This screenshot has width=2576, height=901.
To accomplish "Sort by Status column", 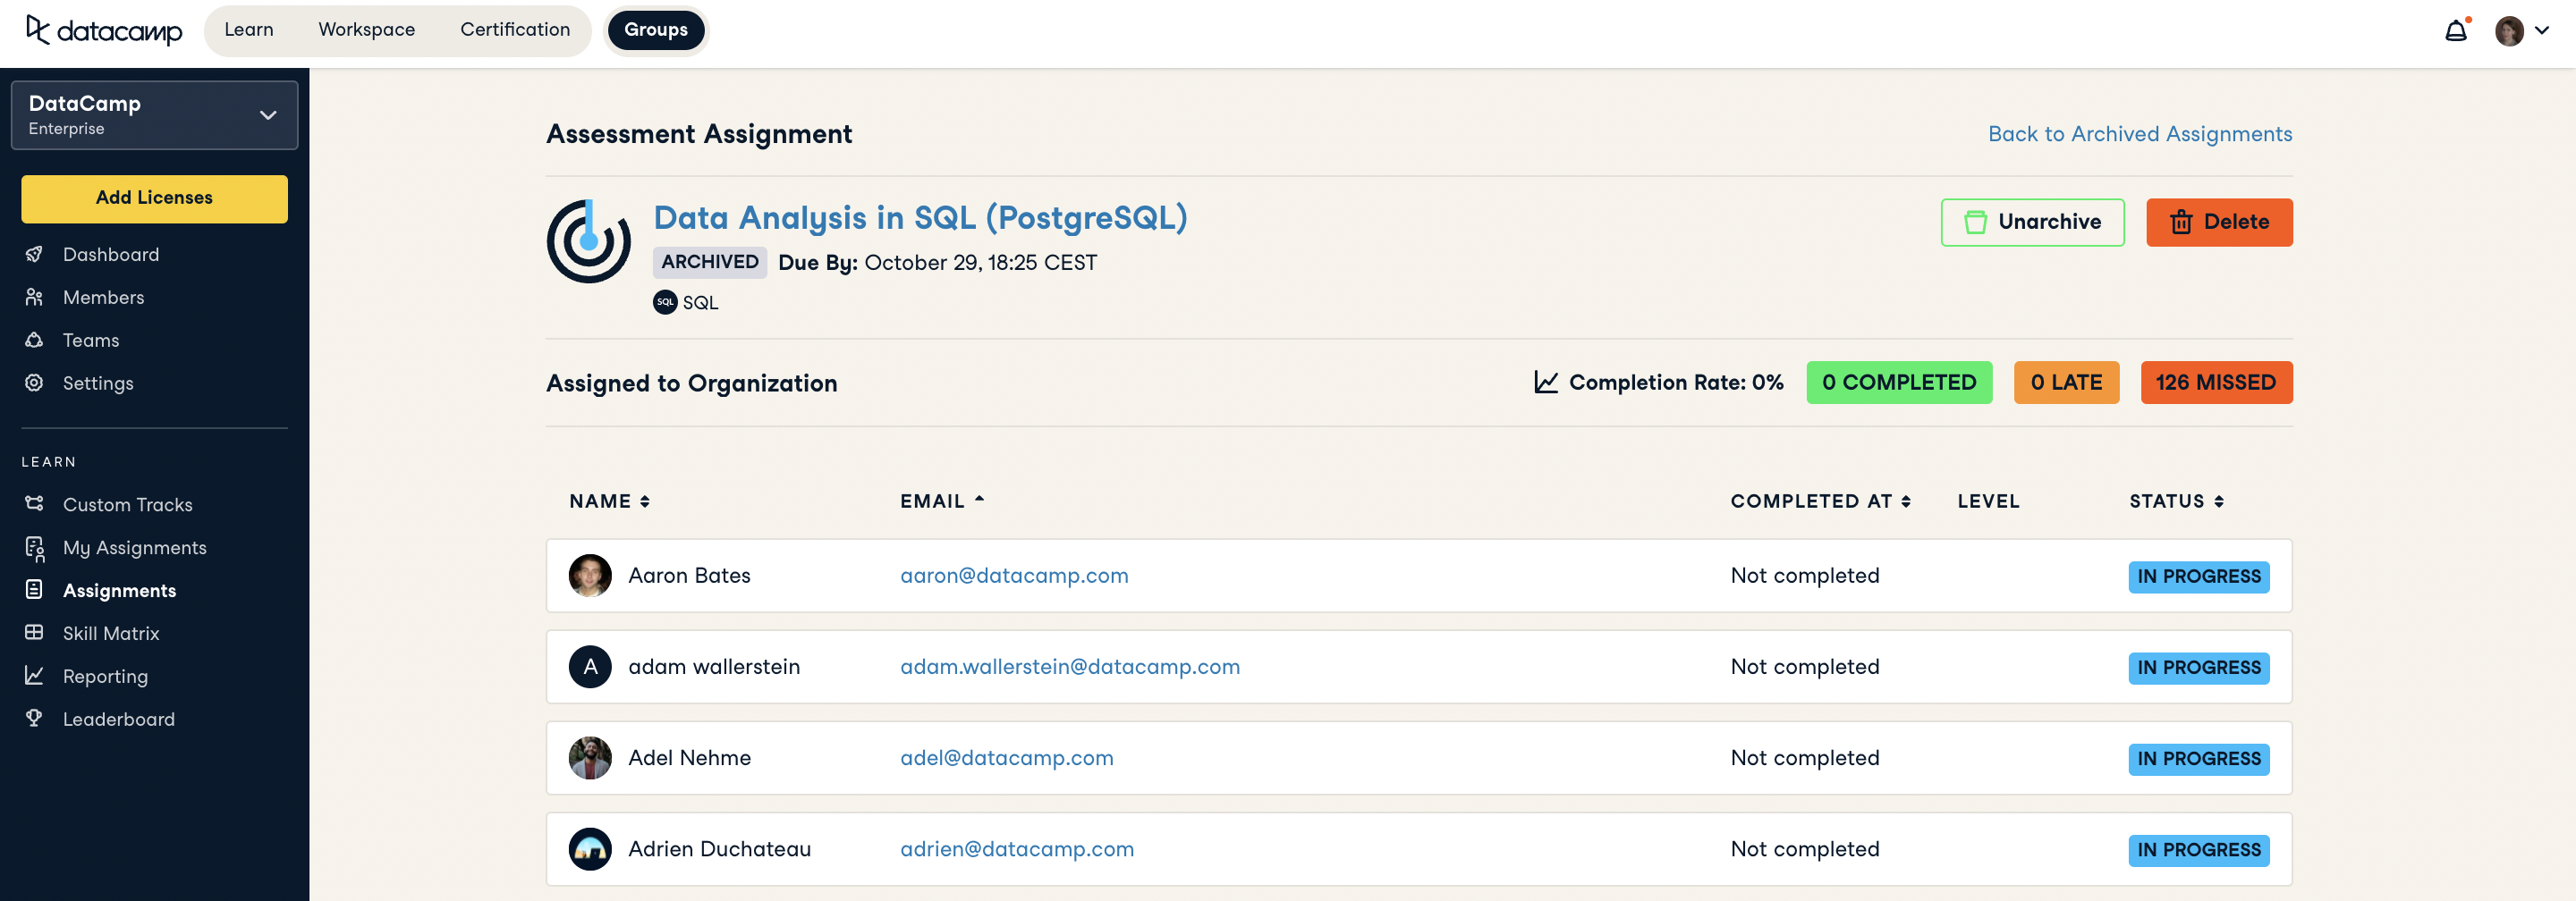I will 2175,501.
